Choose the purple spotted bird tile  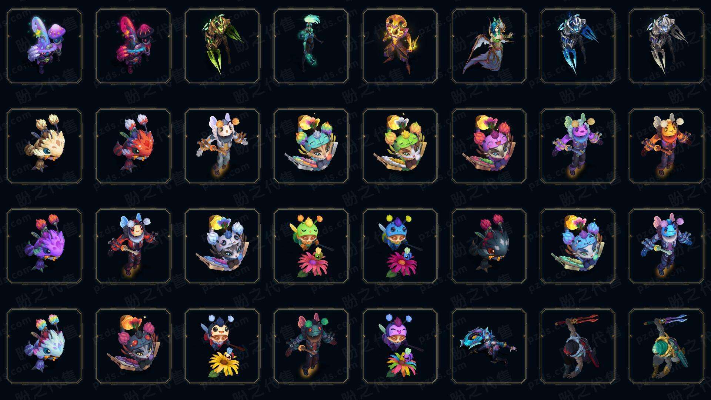[44, 246]
